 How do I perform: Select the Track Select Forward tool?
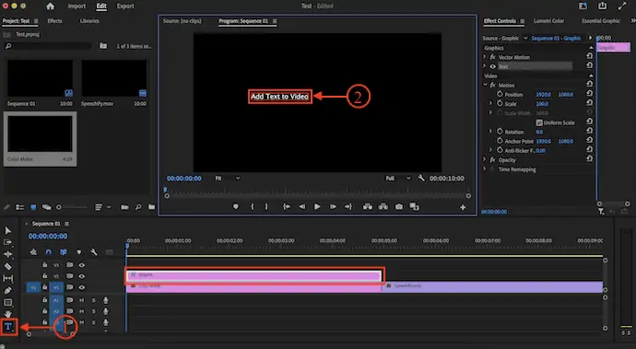(7, 242)
